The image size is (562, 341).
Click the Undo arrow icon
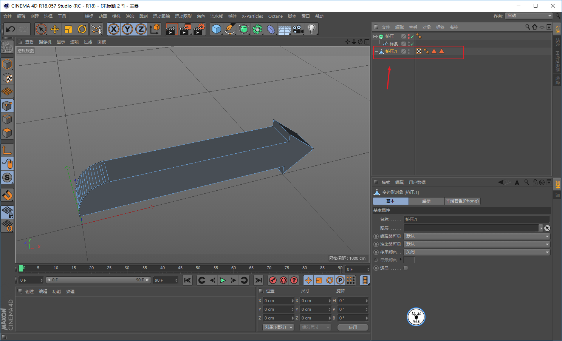10,29
